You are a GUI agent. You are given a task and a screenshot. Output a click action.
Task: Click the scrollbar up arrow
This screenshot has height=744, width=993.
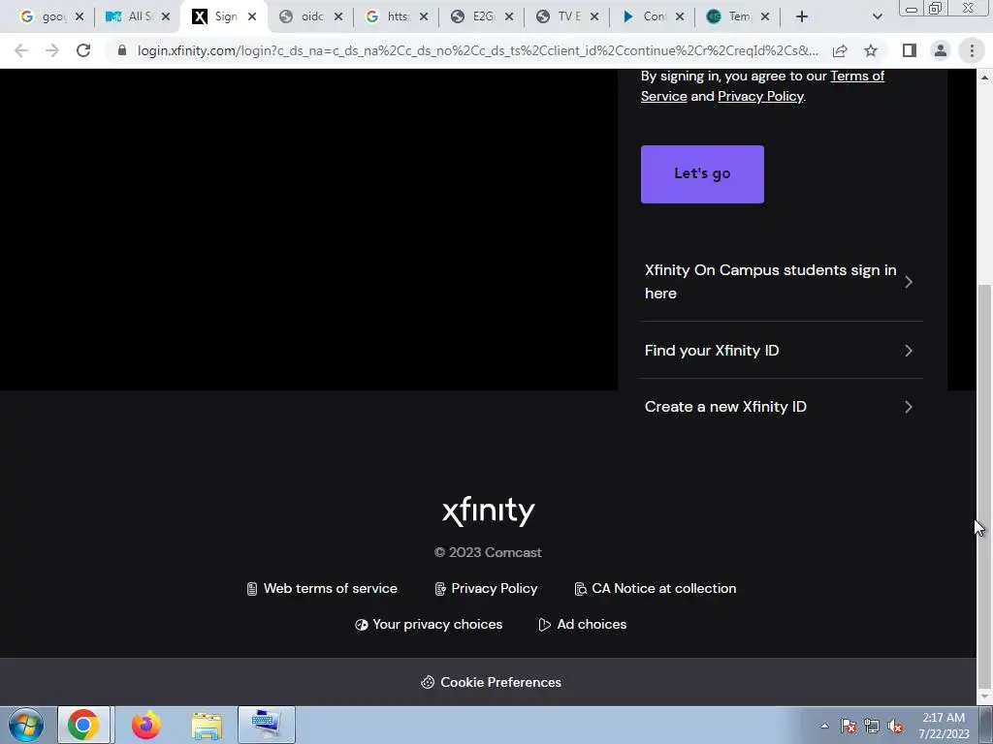984,77
